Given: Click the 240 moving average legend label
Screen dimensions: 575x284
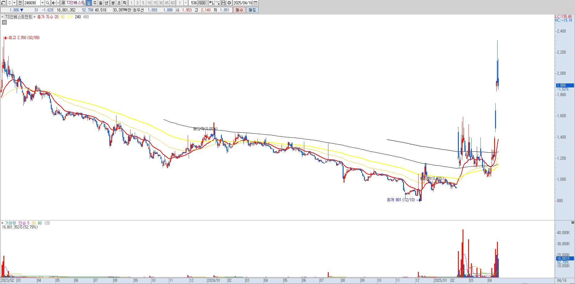Looking at the screenshot, I should [x=78, y=17].
